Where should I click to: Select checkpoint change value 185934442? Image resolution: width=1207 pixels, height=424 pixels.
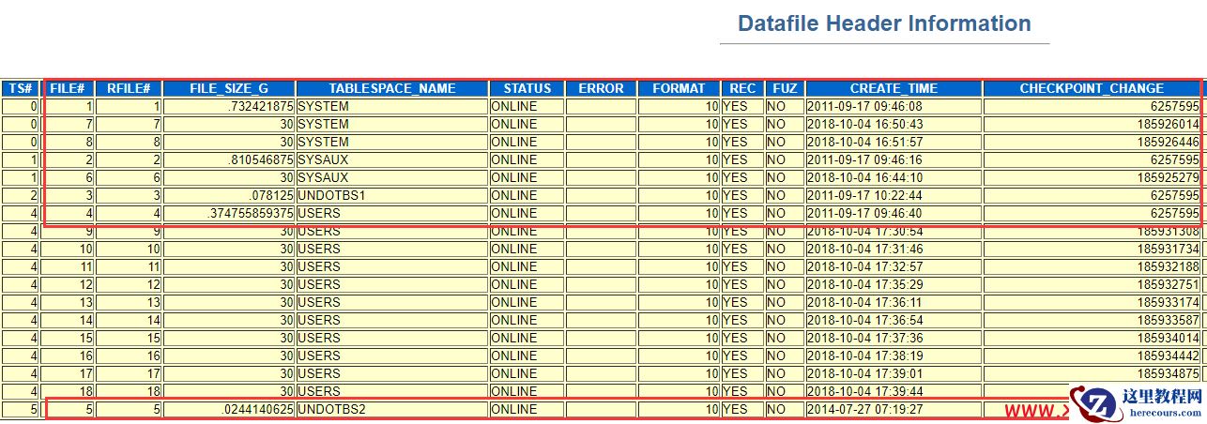(x=1169, y=356)
